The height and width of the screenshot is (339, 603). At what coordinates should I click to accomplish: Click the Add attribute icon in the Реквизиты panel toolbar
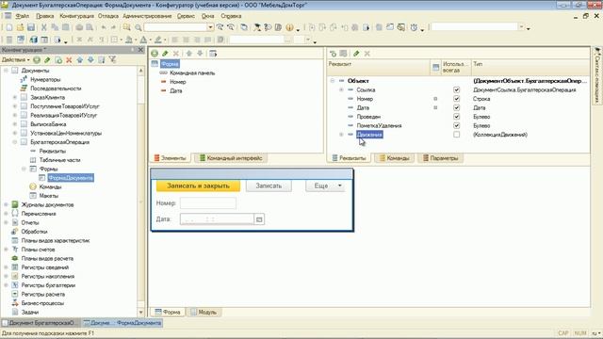point(333,54)
